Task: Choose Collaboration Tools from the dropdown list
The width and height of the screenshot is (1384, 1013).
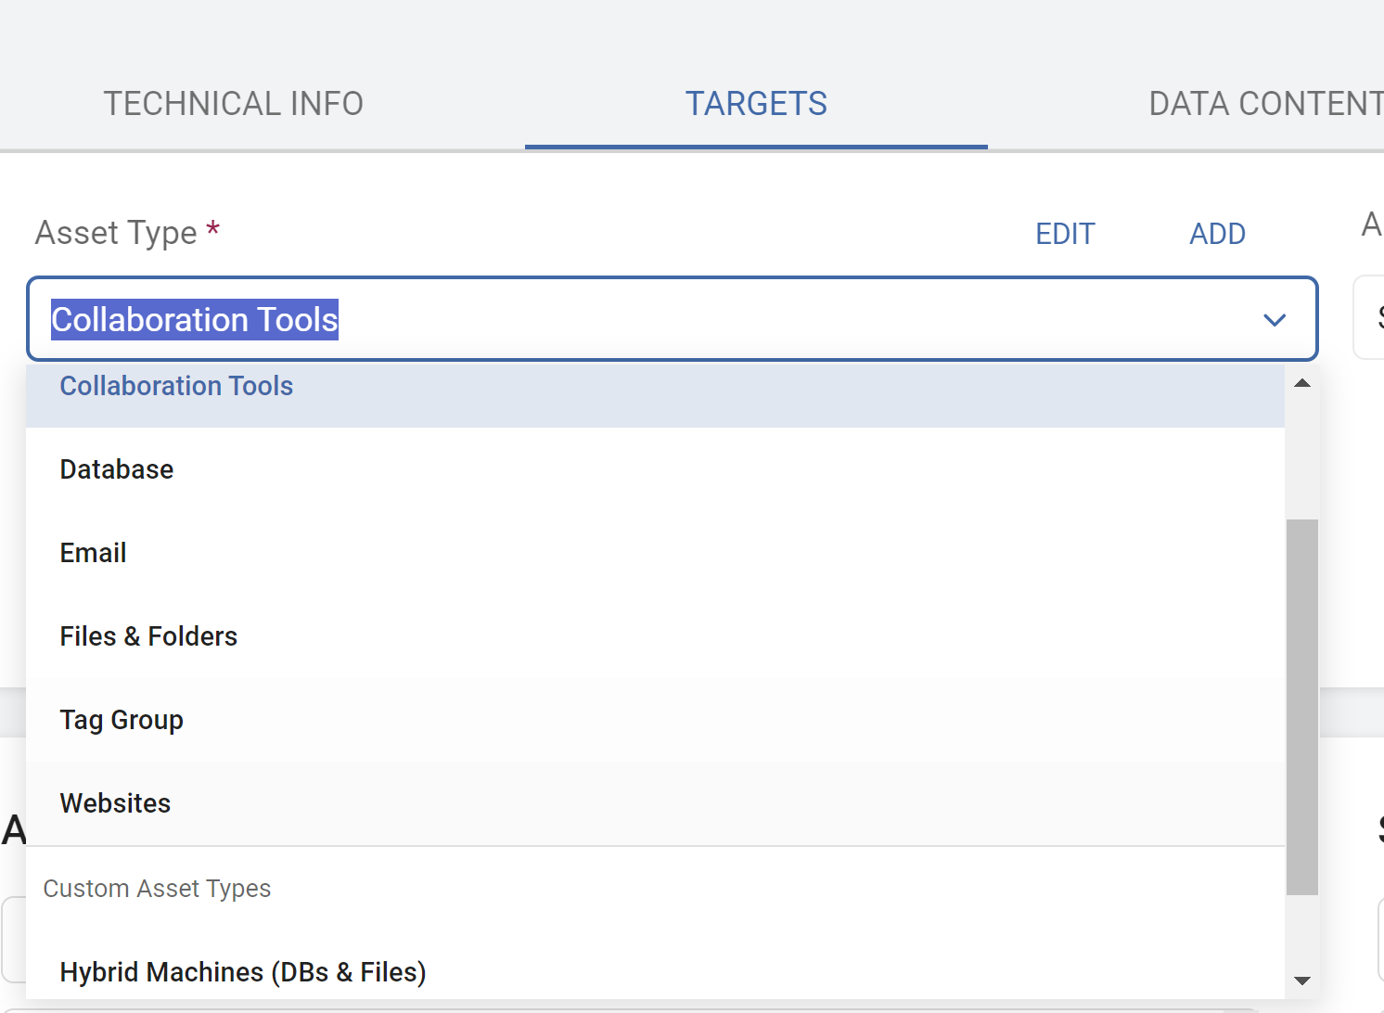Action: [x=176, y=387]
